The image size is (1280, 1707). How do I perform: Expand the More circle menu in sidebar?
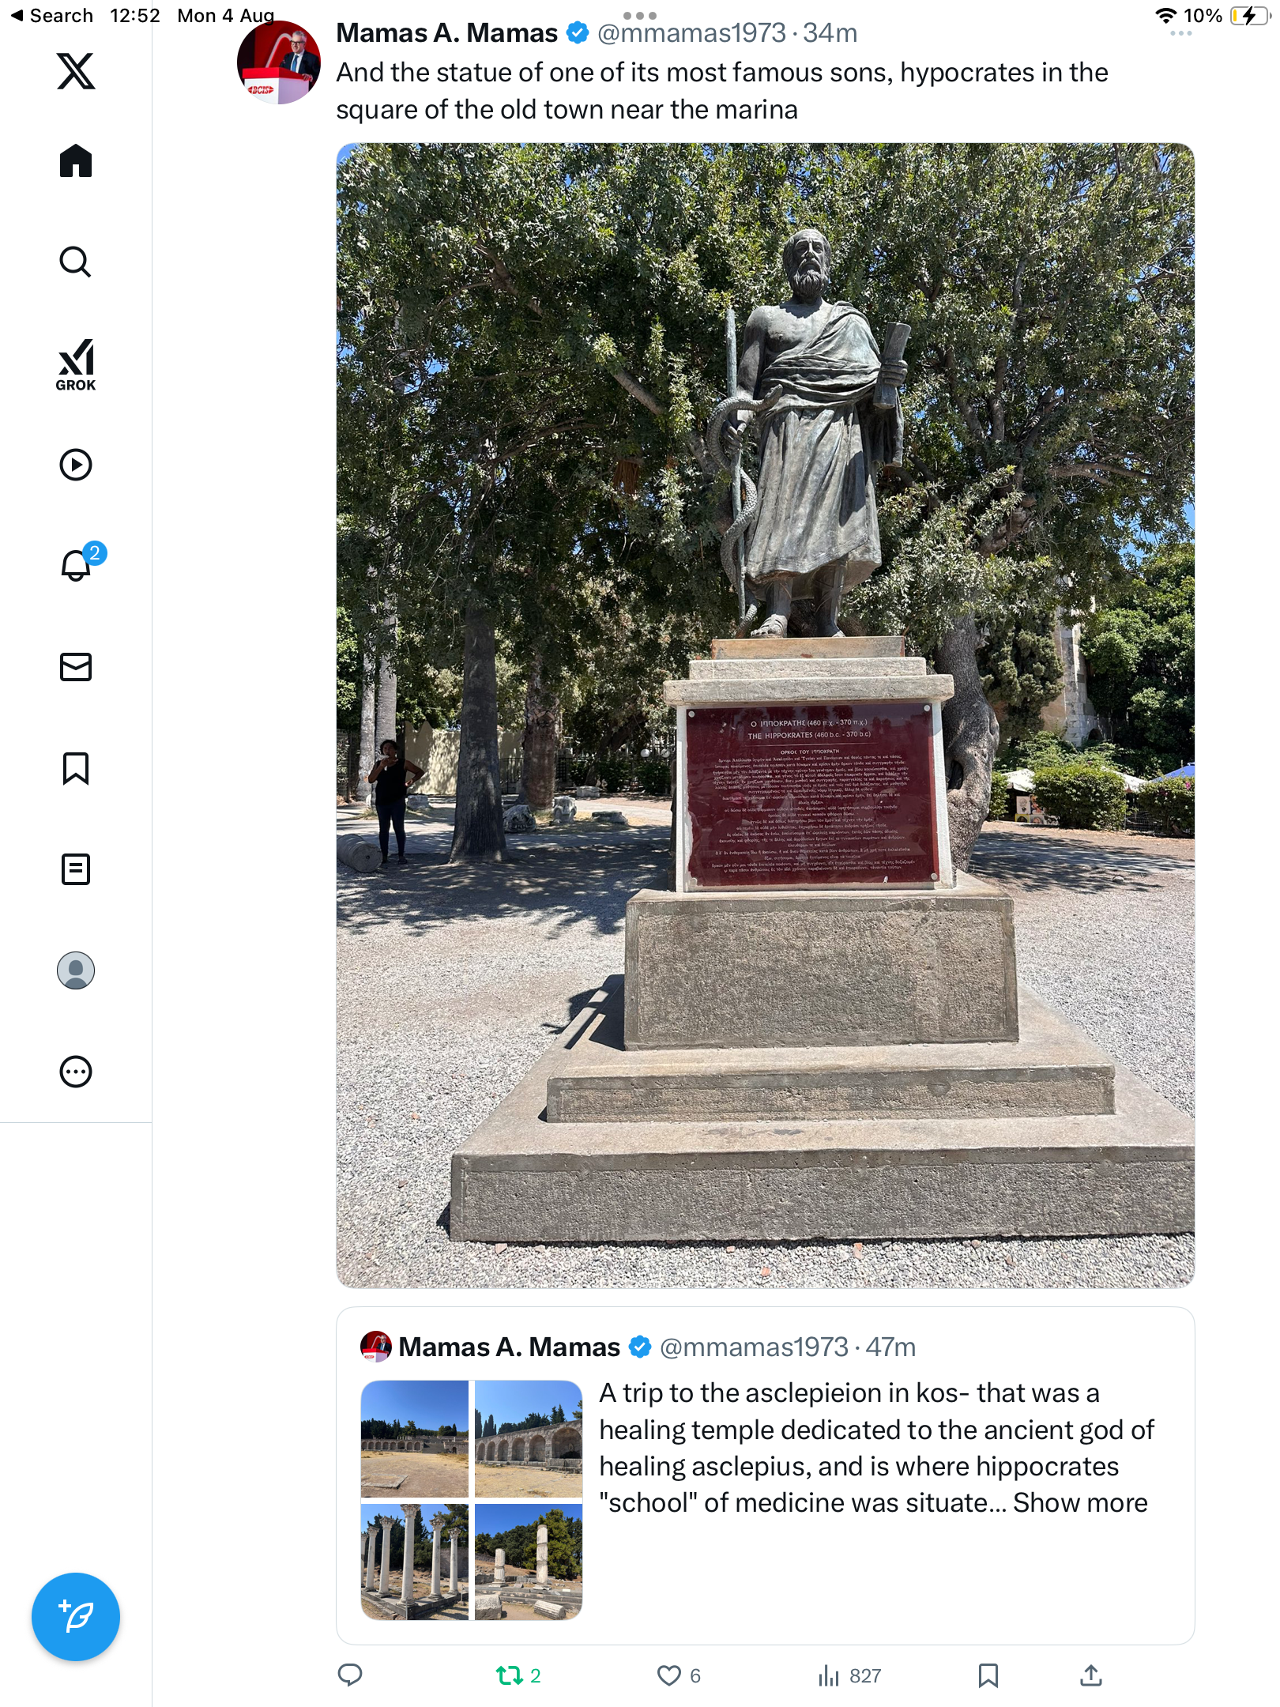(76, 1072)
